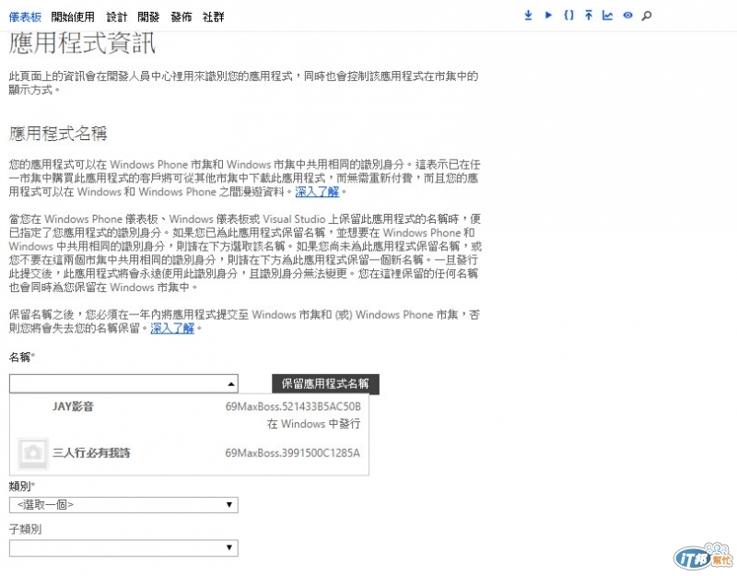
Task: Click the eye icon in top toolbar
Action: [x=627, y=16]
